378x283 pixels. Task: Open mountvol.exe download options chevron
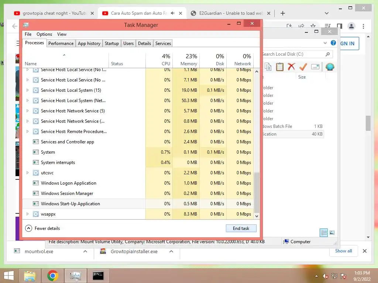click(85, 251)
